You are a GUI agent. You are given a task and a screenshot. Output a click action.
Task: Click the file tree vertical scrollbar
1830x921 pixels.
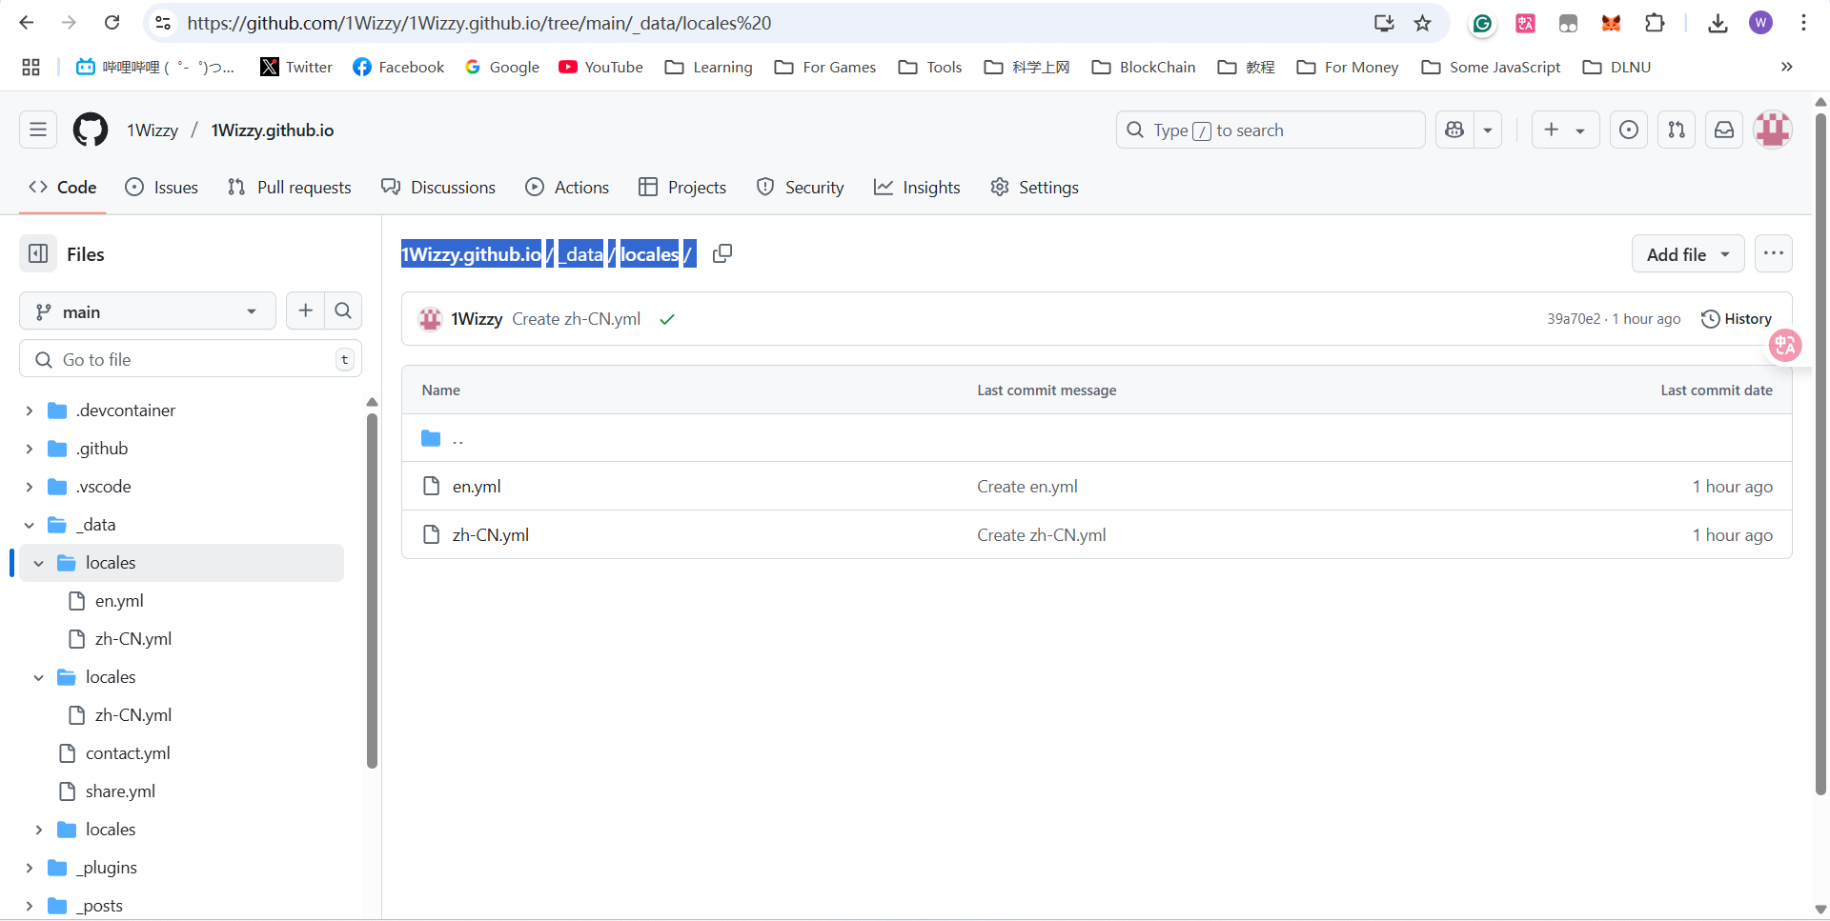point(372,591)
